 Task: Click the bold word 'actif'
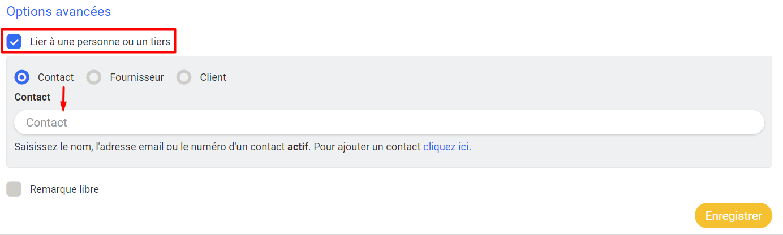click(x=298, y=147)
